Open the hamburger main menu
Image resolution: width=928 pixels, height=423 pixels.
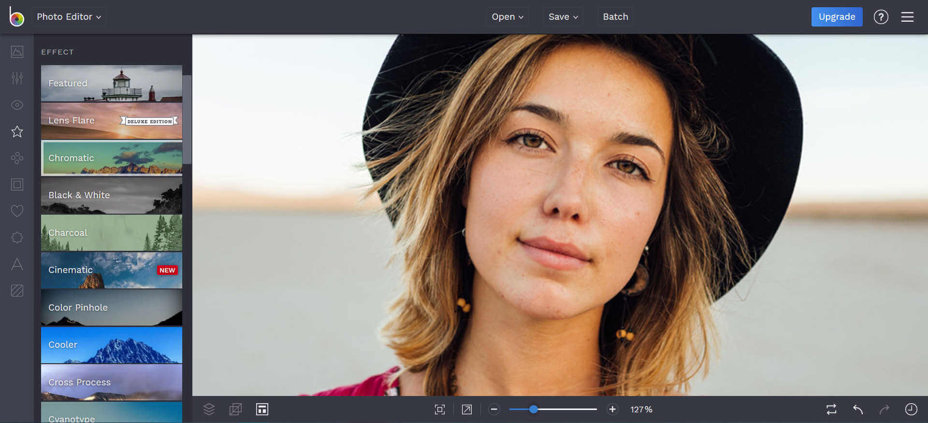[907, 17]
